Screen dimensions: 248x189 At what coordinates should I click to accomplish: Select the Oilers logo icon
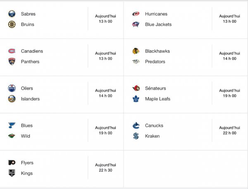pyautogui.click(x=12, y=88)
